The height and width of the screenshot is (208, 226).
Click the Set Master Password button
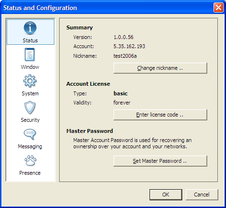pyautogui.click(x=160, y=161)
